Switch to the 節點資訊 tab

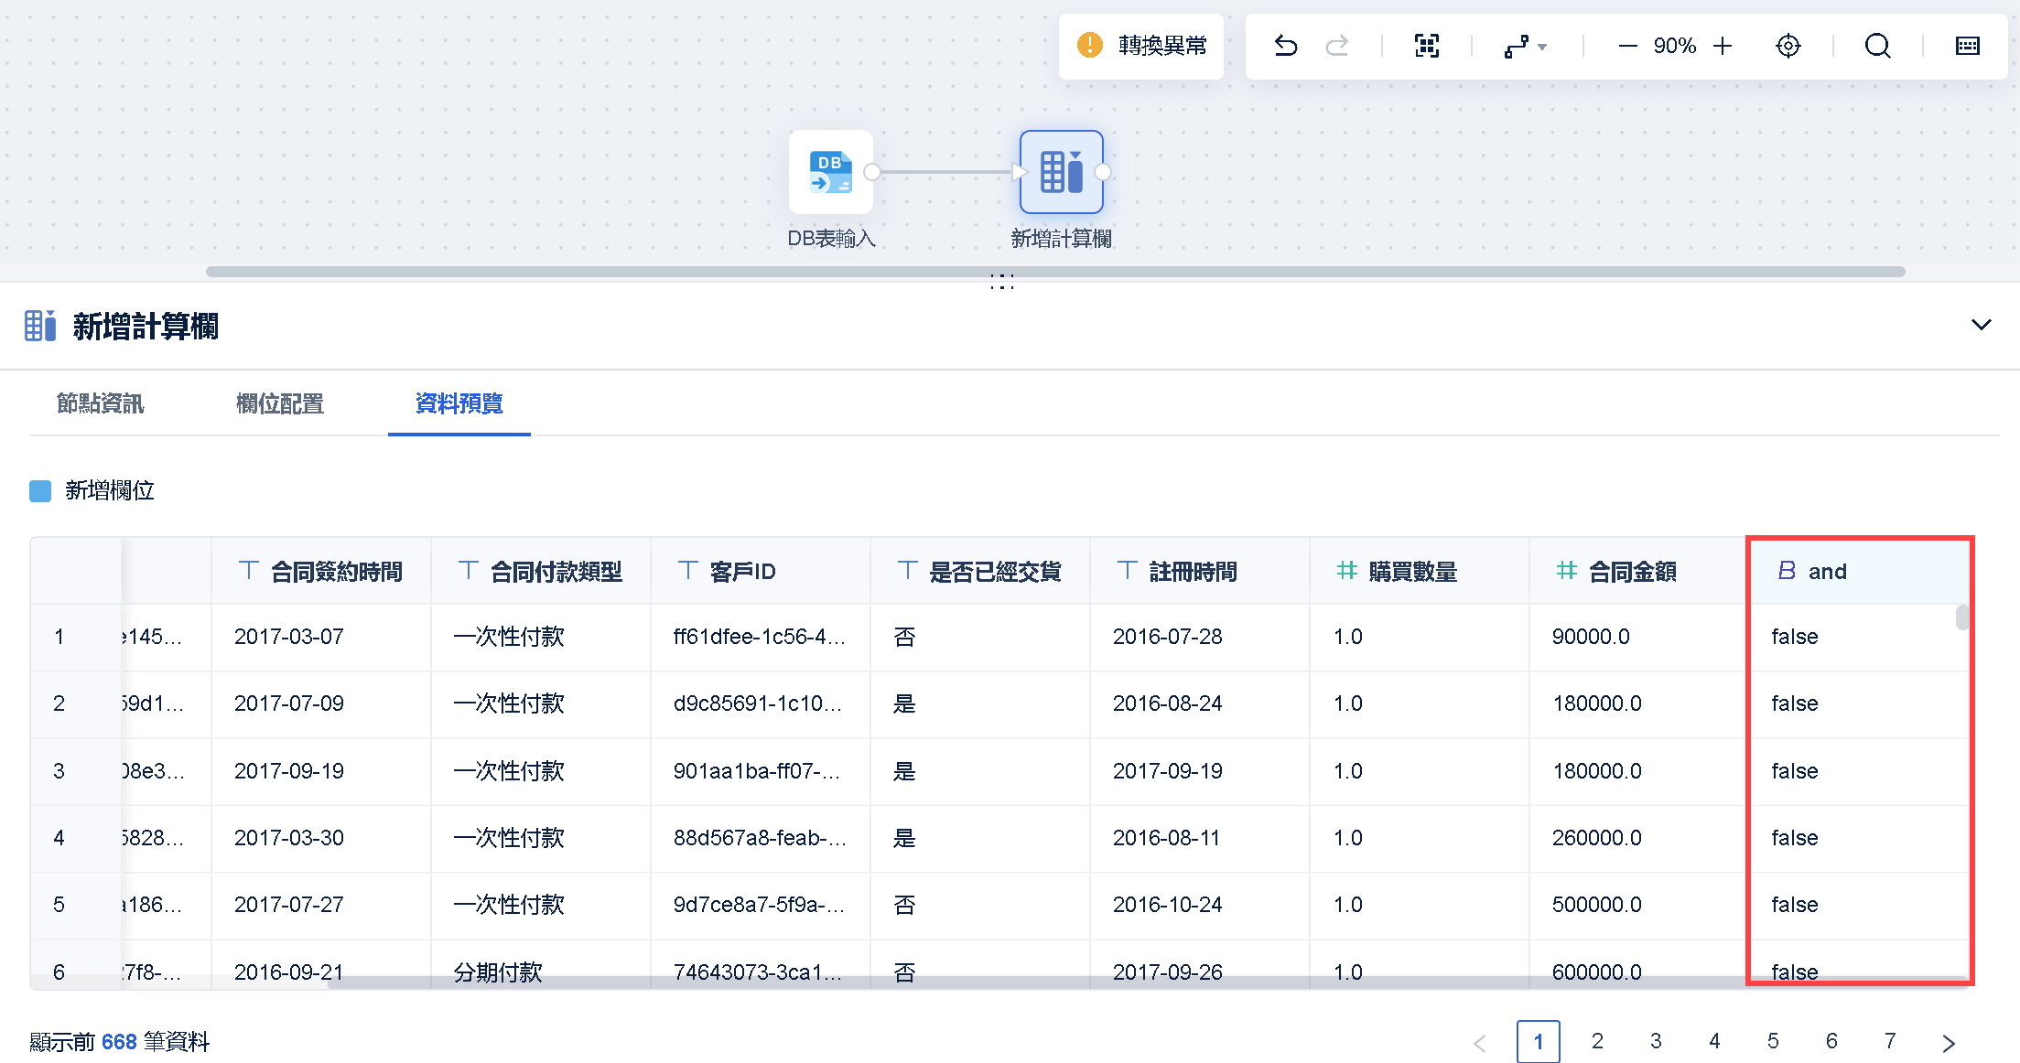tap(101, 403)
